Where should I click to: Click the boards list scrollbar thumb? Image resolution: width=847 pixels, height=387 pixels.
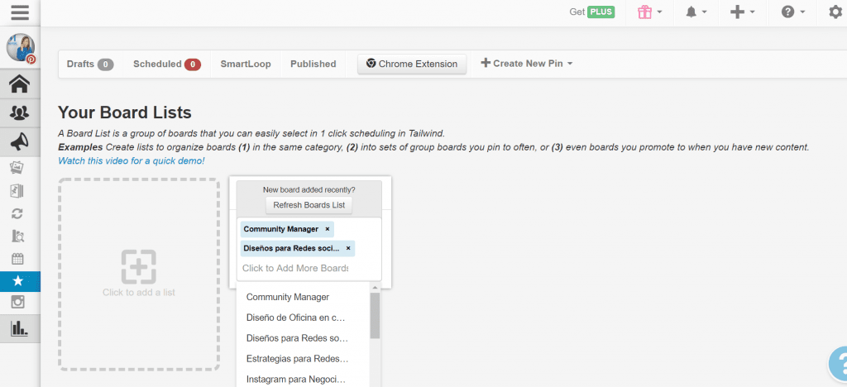pyautogui.click(x=375, y=316)
